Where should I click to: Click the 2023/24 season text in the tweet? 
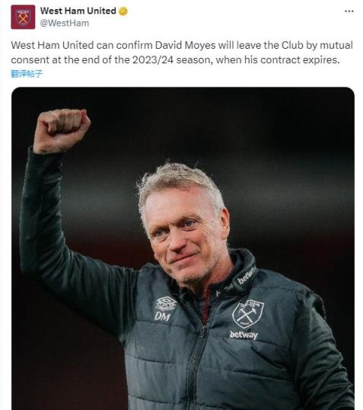point(171,60)
